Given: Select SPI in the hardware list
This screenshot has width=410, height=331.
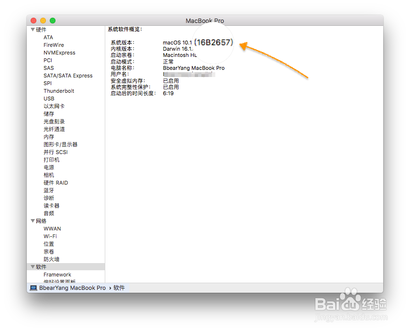Looking at the screenshot, I should click(x=47, y=83).
